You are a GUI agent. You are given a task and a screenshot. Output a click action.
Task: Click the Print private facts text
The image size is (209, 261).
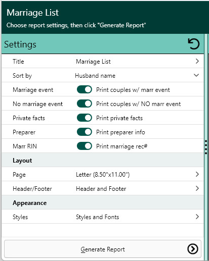coord(119,118)
